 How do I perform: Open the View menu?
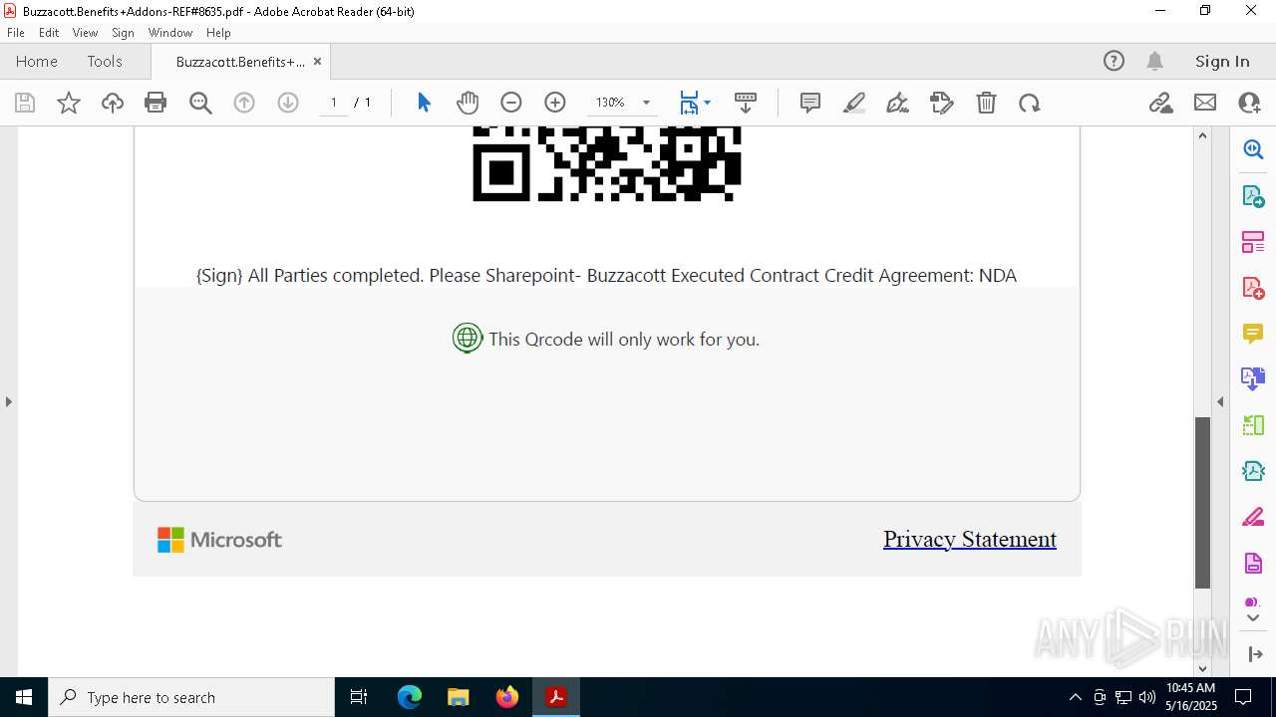(85, 33)
